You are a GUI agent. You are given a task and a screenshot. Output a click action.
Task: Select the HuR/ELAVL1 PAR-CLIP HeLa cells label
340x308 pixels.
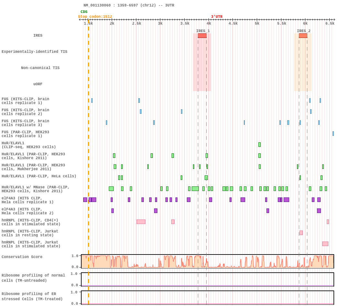click(39, 176)
